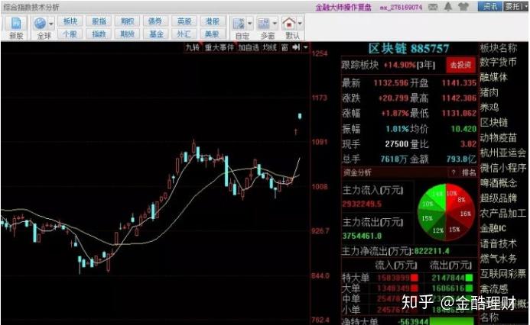530x325 pixels.
Task: Select the 债券 toolbar button
Action: (x=155, y=21)
